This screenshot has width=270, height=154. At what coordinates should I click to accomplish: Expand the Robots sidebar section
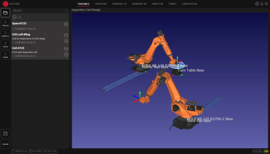(5, 34)
